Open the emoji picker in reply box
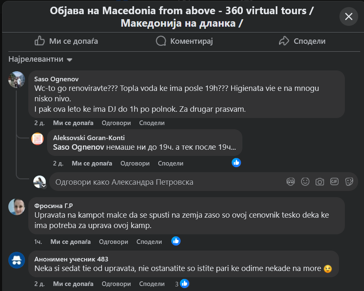 305,182
